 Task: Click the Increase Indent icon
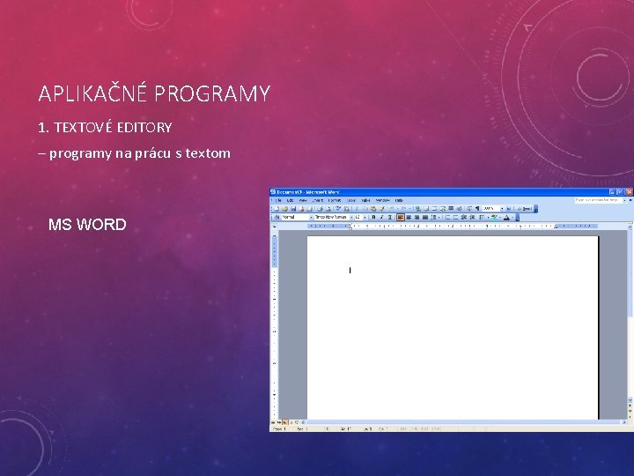(472, 218)
